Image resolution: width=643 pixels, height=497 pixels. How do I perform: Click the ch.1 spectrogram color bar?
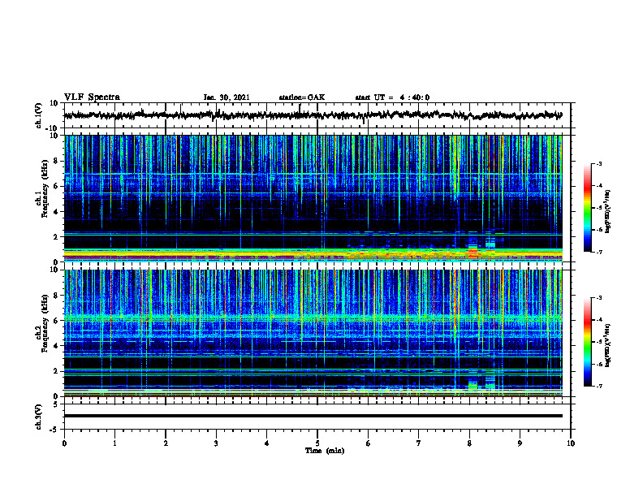point(587,208)
